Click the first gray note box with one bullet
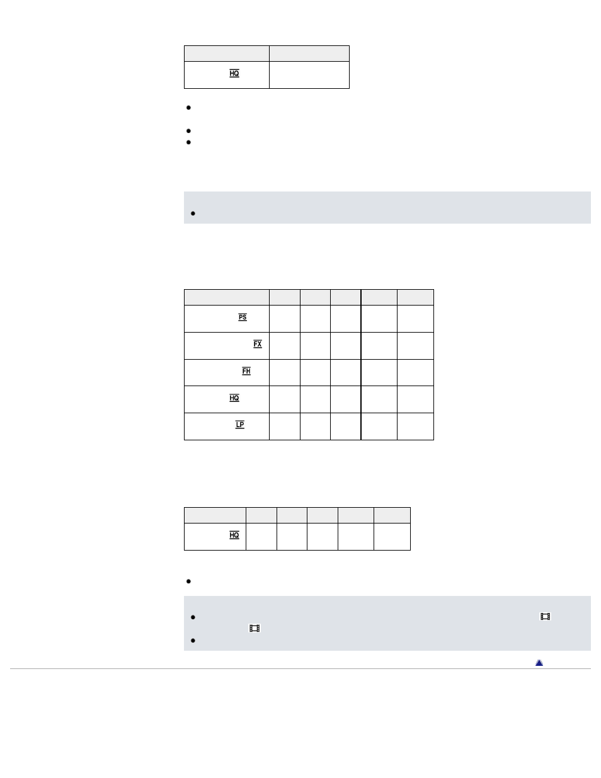Image resolution: width=601 pixels, height=778 pixels. (387, 207)
